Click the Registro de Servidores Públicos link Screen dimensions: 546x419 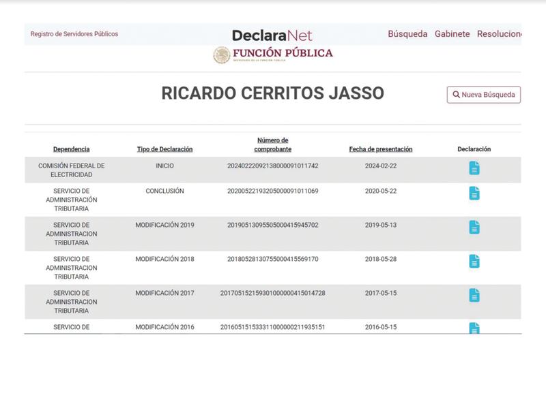coord(74,34)
